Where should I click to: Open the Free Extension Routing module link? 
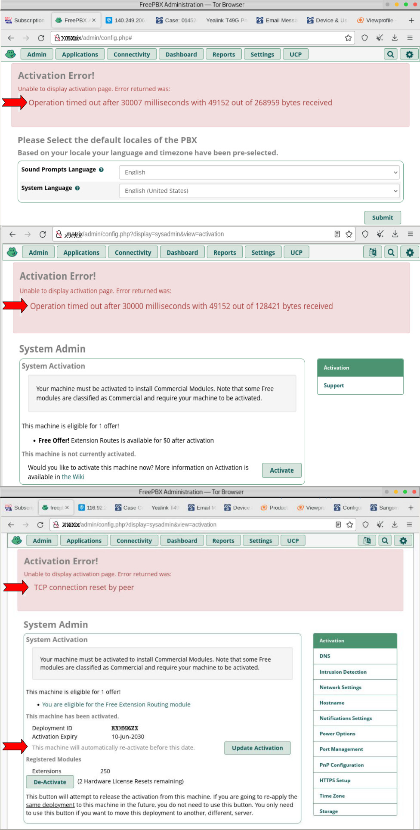[116, 704]
